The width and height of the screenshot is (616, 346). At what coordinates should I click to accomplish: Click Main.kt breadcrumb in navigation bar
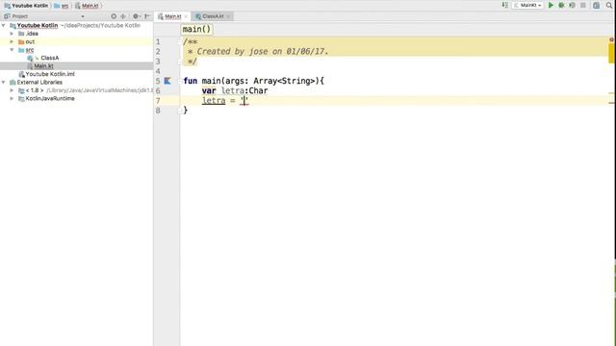point(87,6)
